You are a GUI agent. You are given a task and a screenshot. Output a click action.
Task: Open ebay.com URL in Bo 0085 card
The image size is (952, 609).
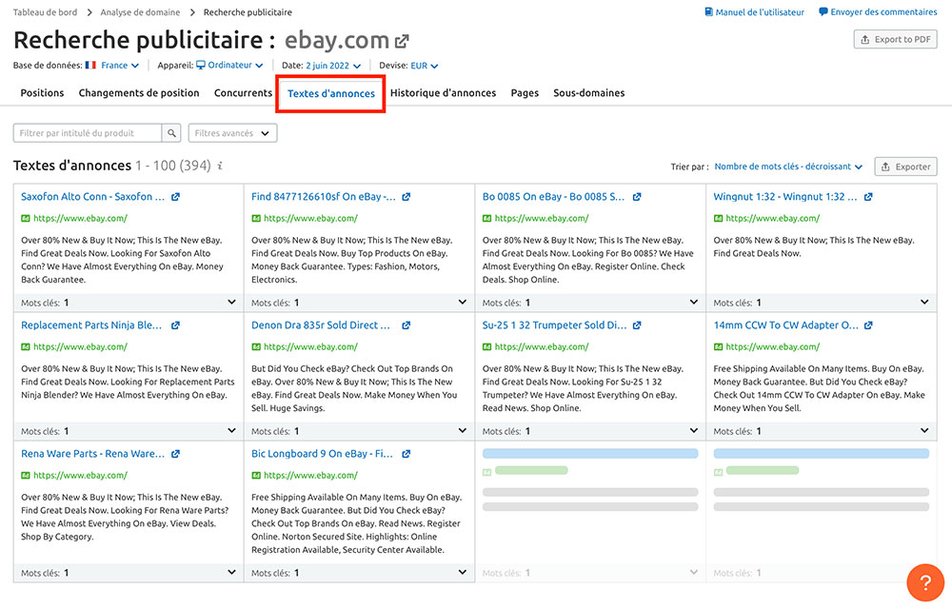542,218
